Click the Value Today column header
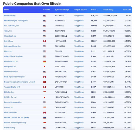The height and width of the screenshot is (130, 135). coord(108,10)
